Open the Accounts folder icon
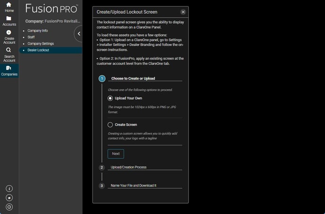Viewport: 325px width, 214px height. point(9,18)
